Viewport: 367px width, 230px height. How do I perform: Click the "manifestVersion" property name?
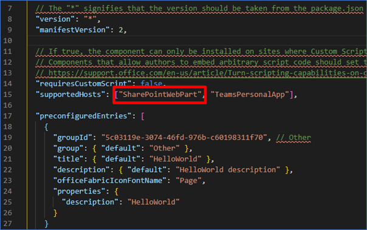[x=72, y=30]
